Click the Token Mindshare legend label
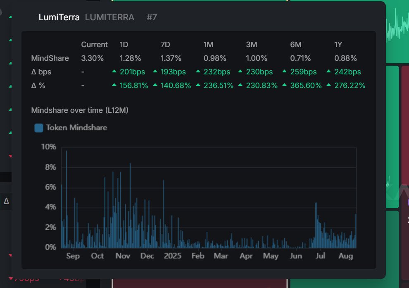This screenshot has width=409, height=288. [76, 128]
